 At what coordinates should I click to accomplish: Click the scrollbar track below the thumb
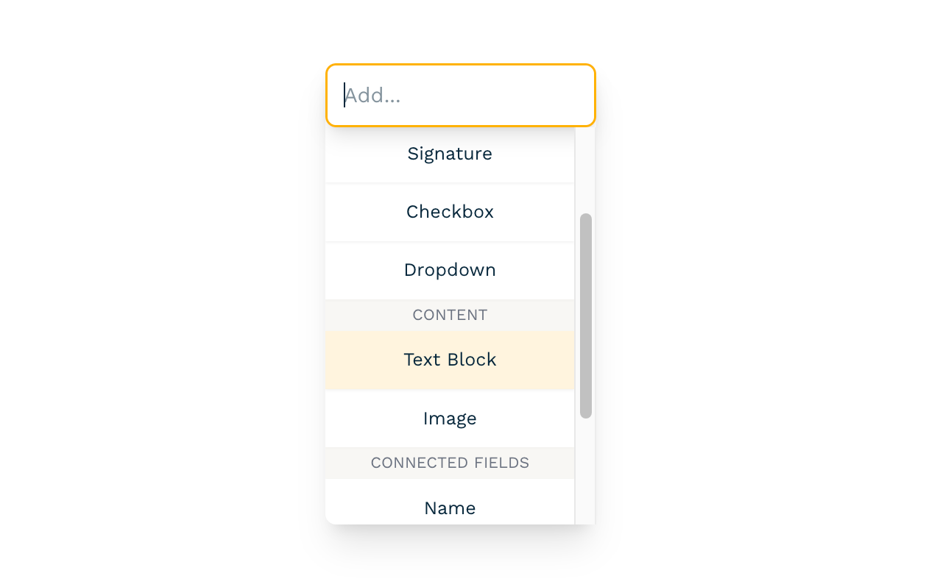585,471
